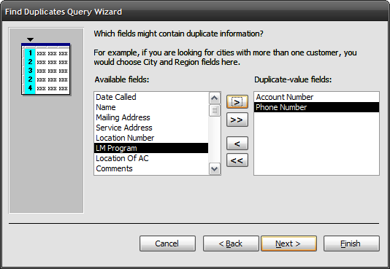Image resolution: width=390 pixels, height=269 pixels.
Task: Click the Next button
Action: 288,243
